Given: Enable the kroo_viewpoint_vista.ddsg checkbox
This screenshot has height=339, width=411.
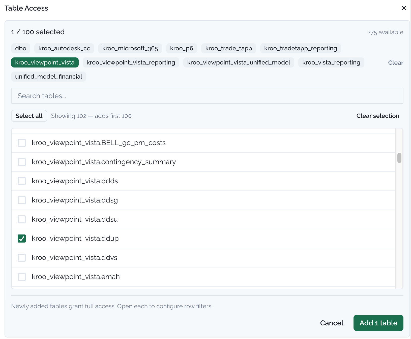Looking at the screenshot, I should click(x=22, y=200).
